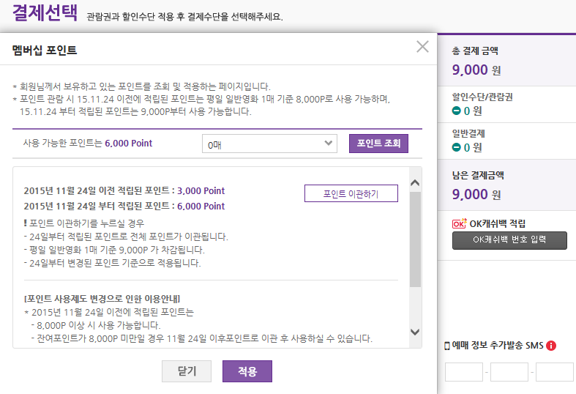The height and width of the screenshot is (394, 576).
Task: Click the 포인트 조회 button
Action: 378,144
